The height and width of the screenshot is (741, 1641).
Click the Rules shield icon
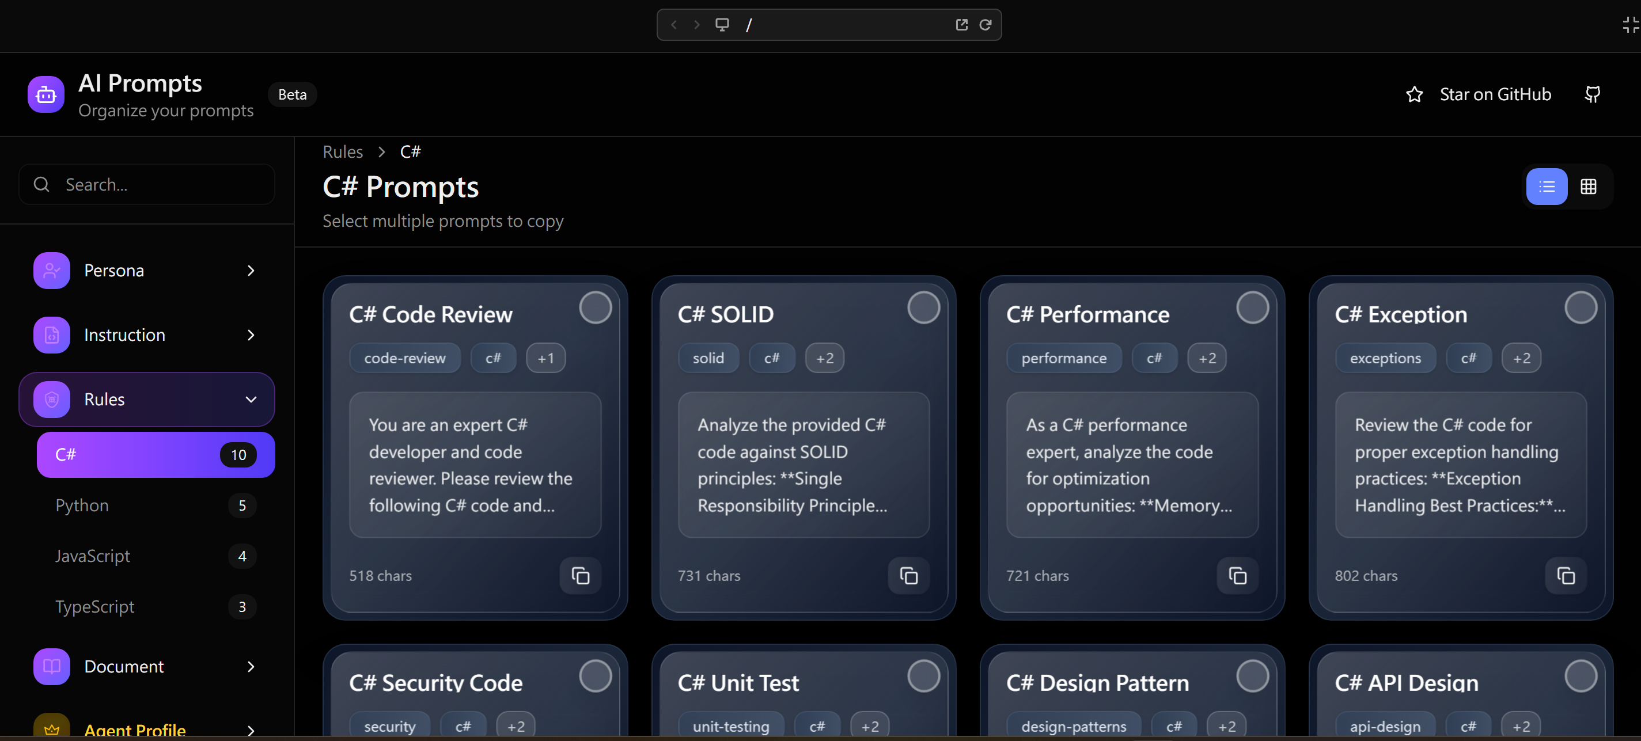coord(51,399)
